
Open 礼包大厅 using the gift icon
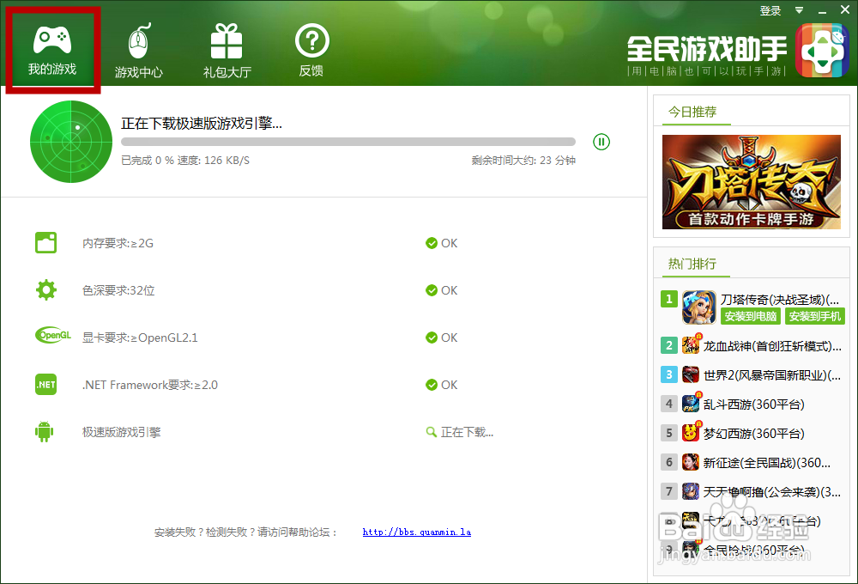pyautogui.click(x=226, y=38)
